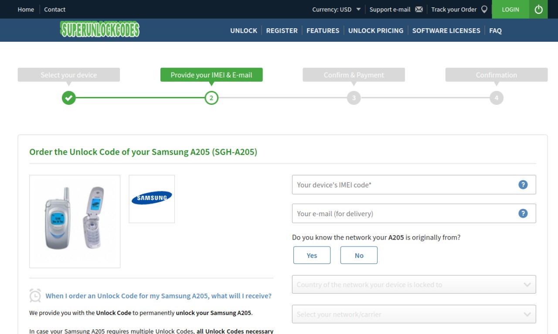Open the REGISTER menu item
The image size is (558, 334).
(282, 30)
